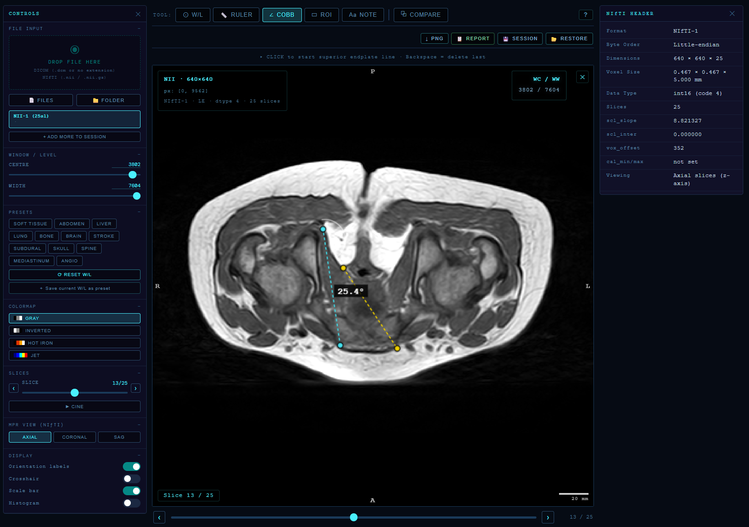
Task: Apply the Mediastinum preset
Action: point(32,261)
